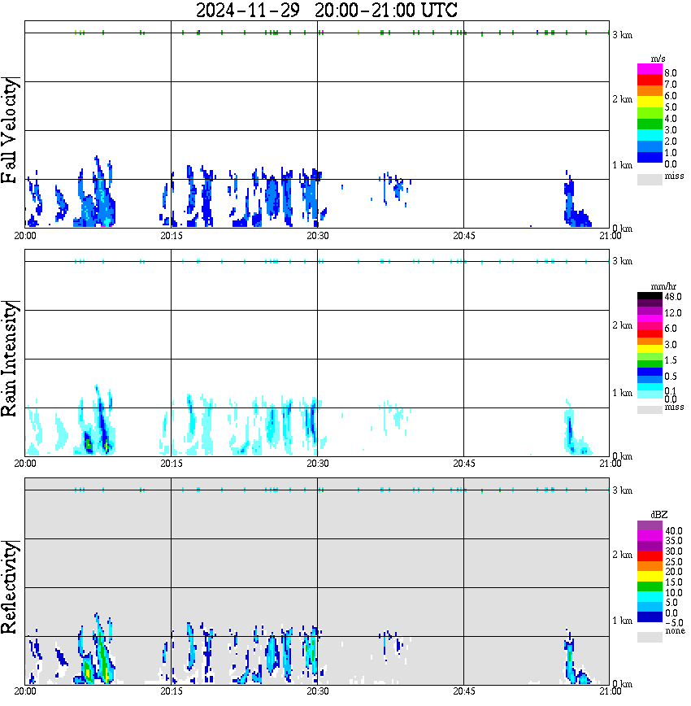Image resolution: width=691 pixels, height=706 pixels.
Task: Click the 20:45 tick label under Reflectivity
Action: [464, 691]
